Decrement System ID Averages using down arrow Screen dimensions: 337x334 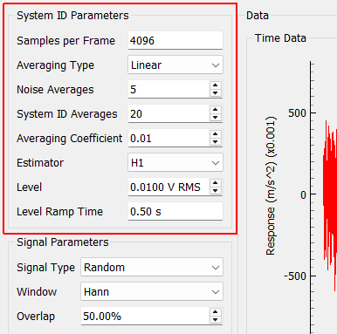point(216,118)
